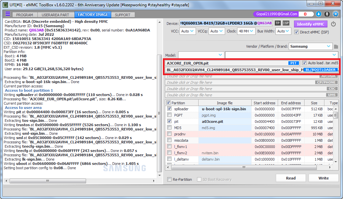Click the ISP badge next to Device
Screen dimensions: 343x199
click(x=286, y=23)
